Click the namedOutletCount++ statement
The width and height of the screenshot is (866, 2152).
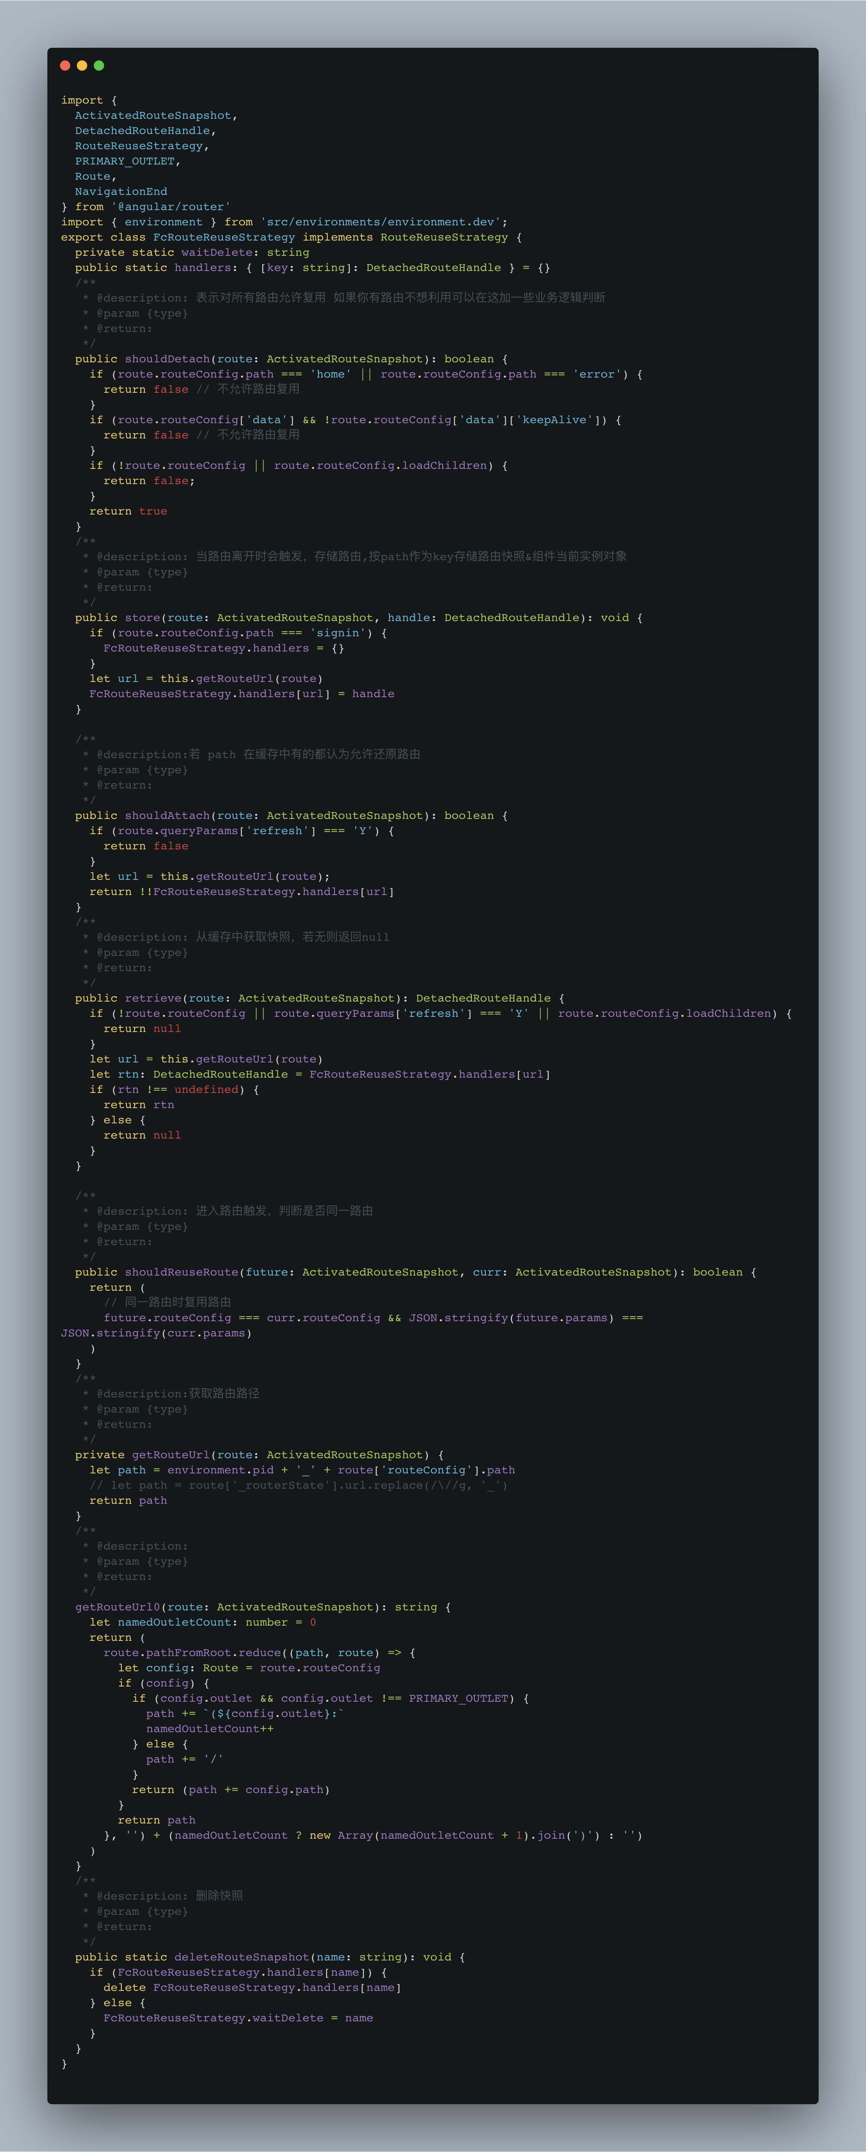click(x=210, y=1728)
